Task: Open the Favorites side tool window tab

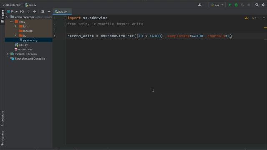Action: click(x=3, y=138)
